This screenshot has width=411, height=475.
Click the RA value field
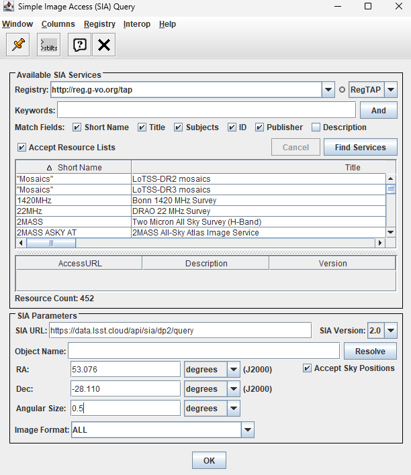(126, 370)
